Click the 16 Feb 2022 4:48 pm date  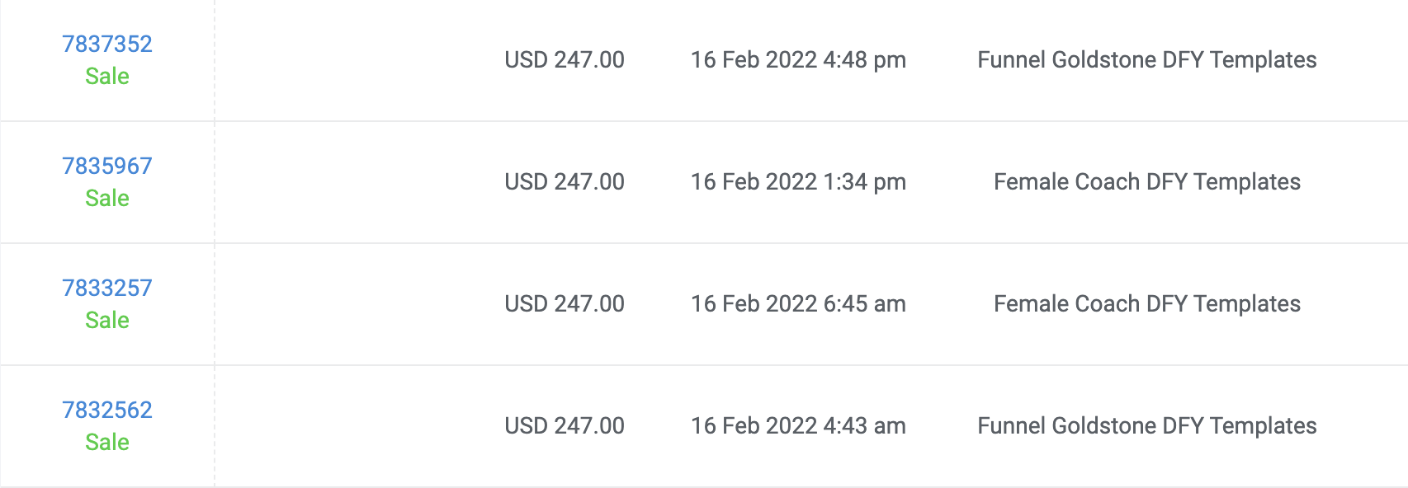pos(798,60)
